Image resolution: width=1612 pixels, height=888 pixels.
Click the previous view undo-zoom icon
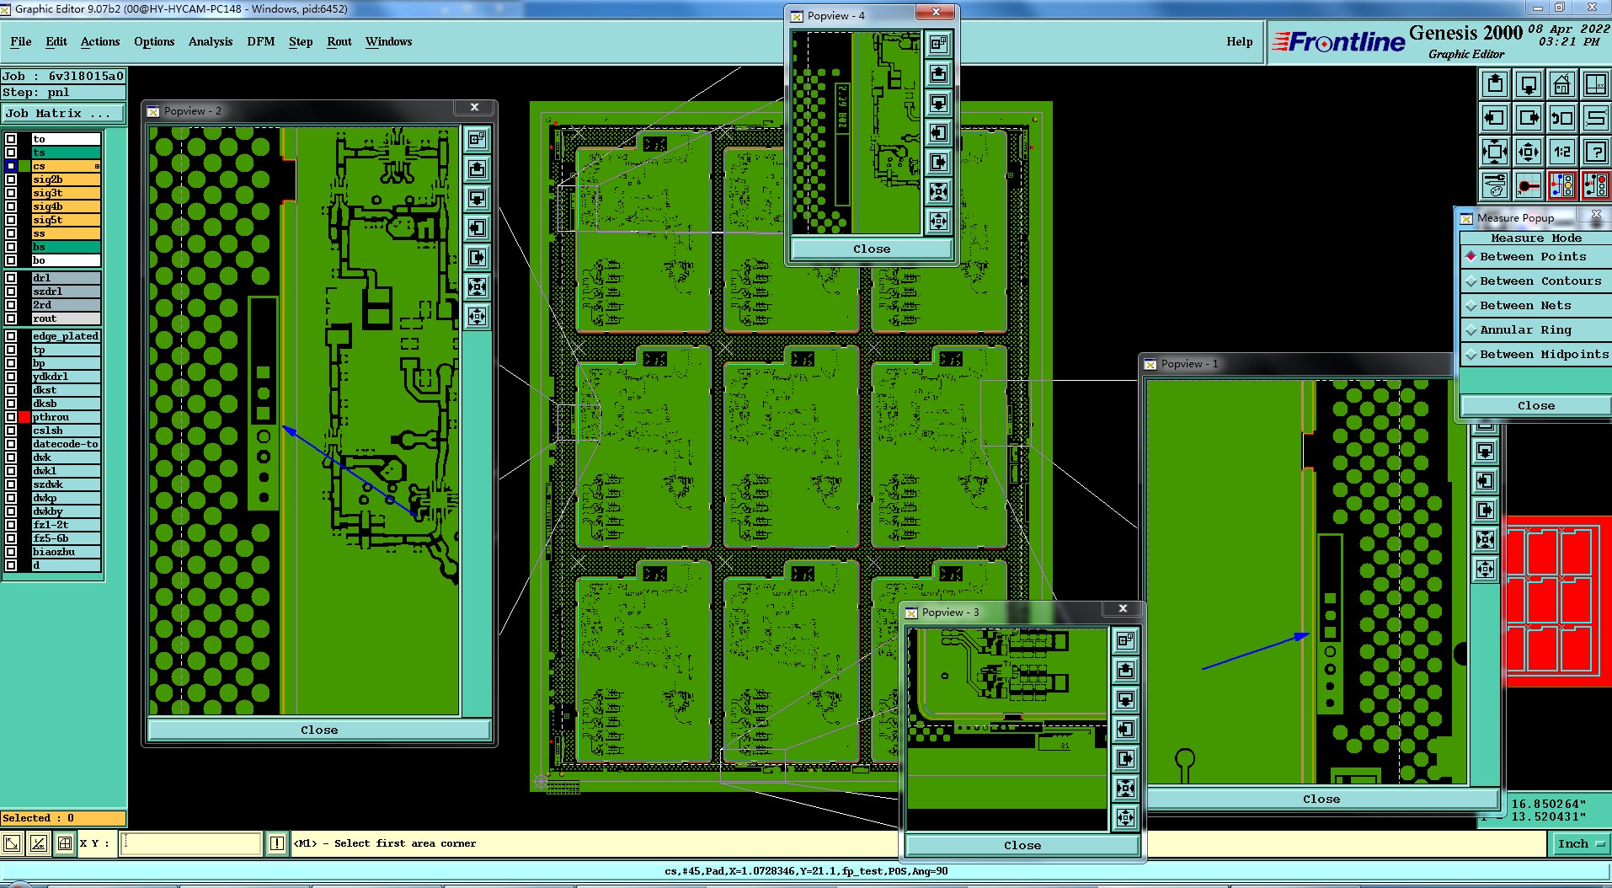(1562, 118)
